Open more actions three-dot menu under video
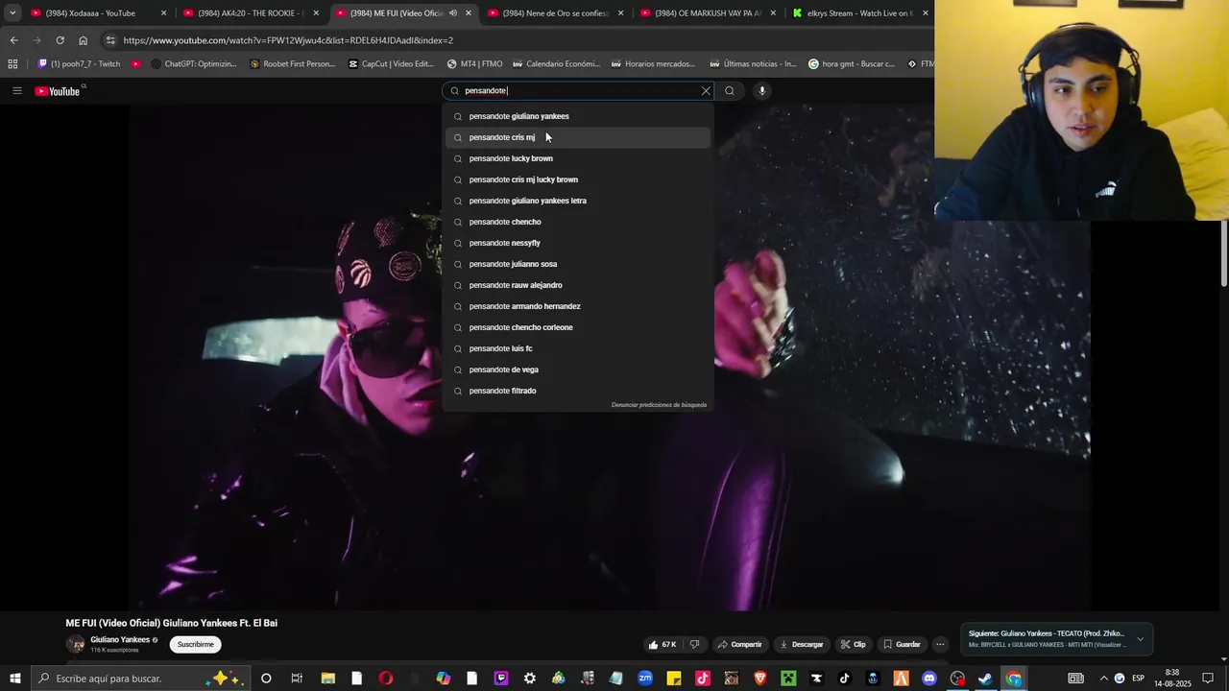 (941, 645)
